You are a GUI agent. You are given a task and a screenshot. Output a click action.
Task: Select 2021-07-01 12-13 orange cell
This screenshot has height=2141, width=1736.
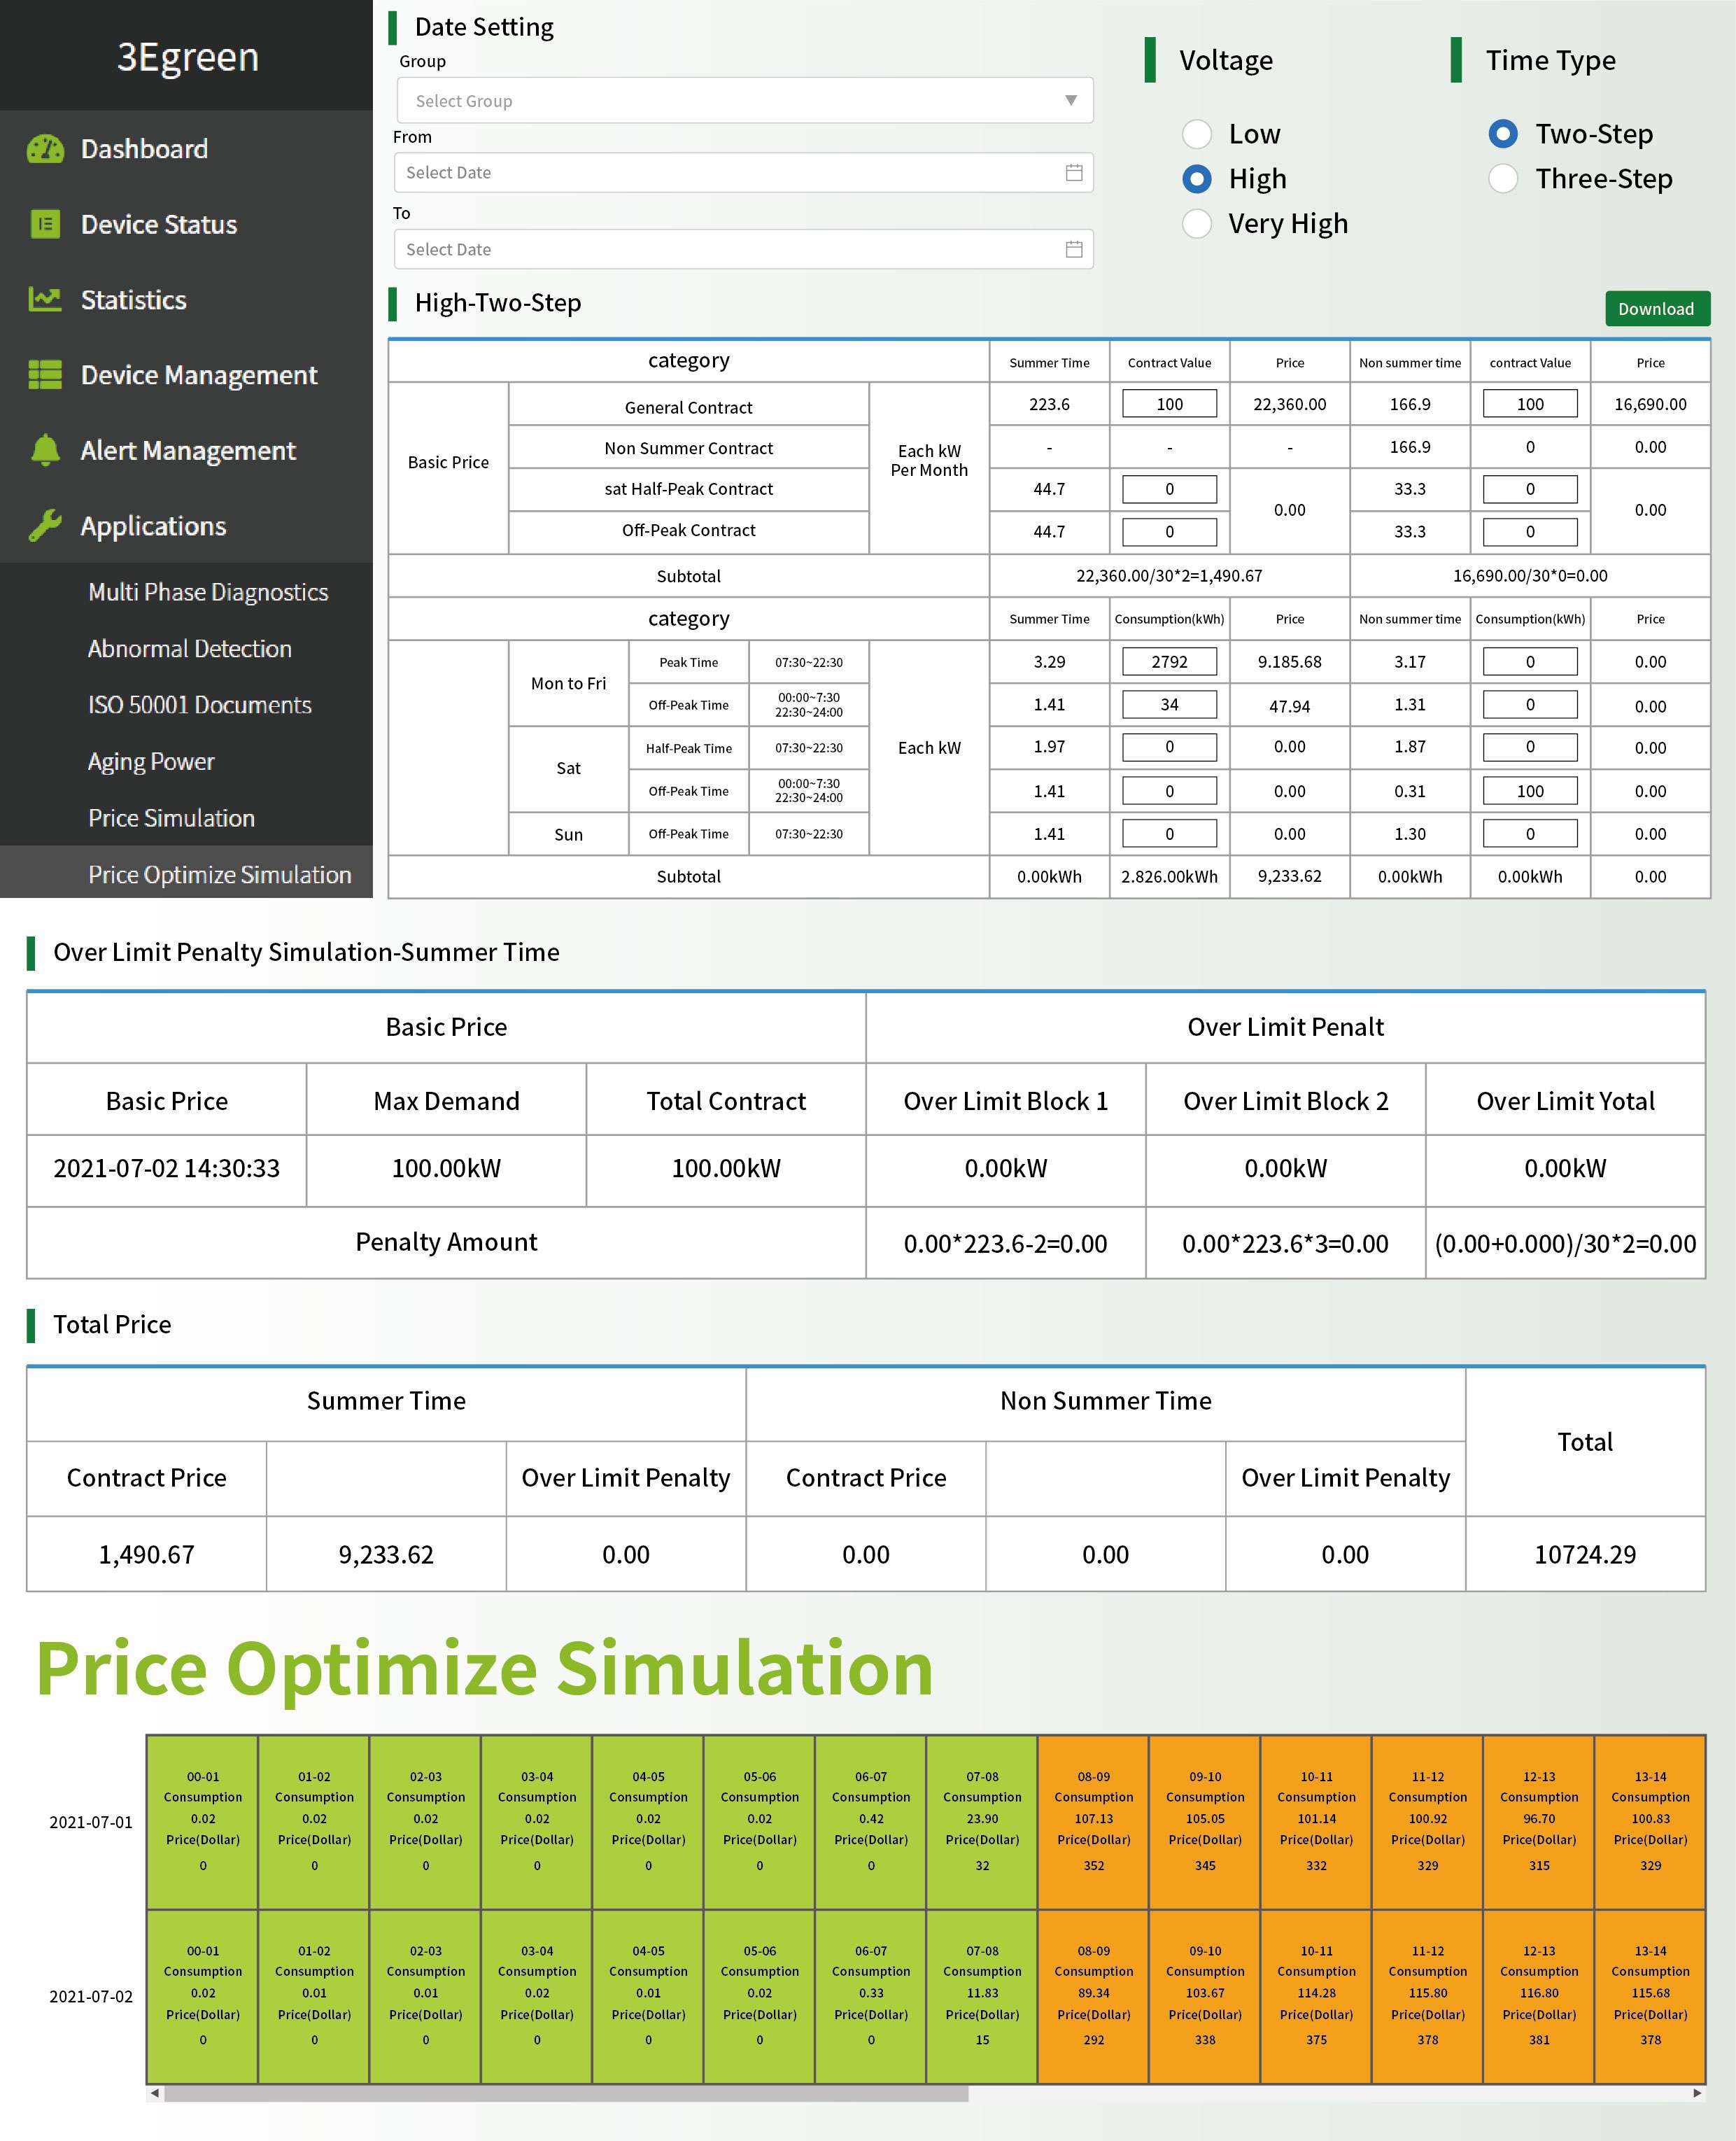click(x=1539, y=1822)
